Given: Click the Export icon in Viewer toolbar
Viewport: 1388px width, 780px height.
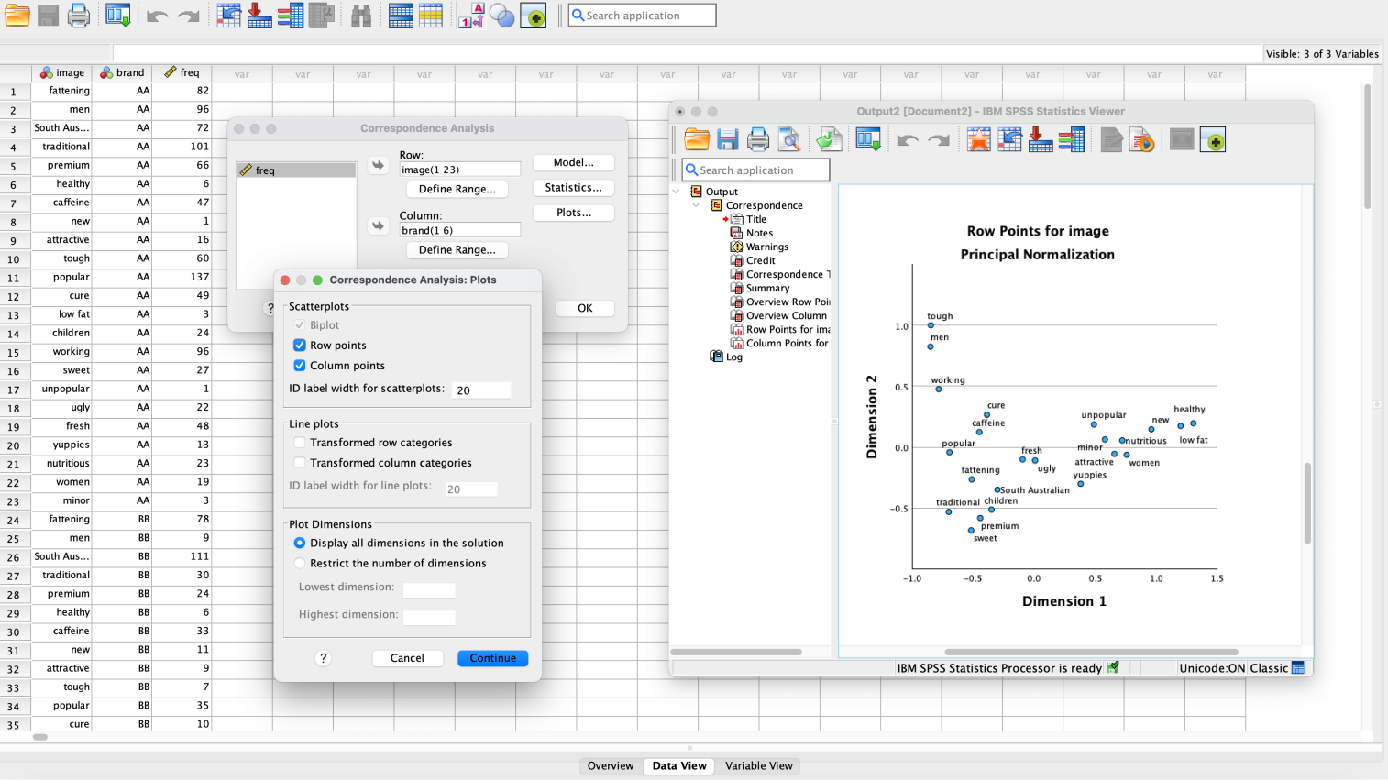Looking at the screenshot, I should tap(829, 140).
